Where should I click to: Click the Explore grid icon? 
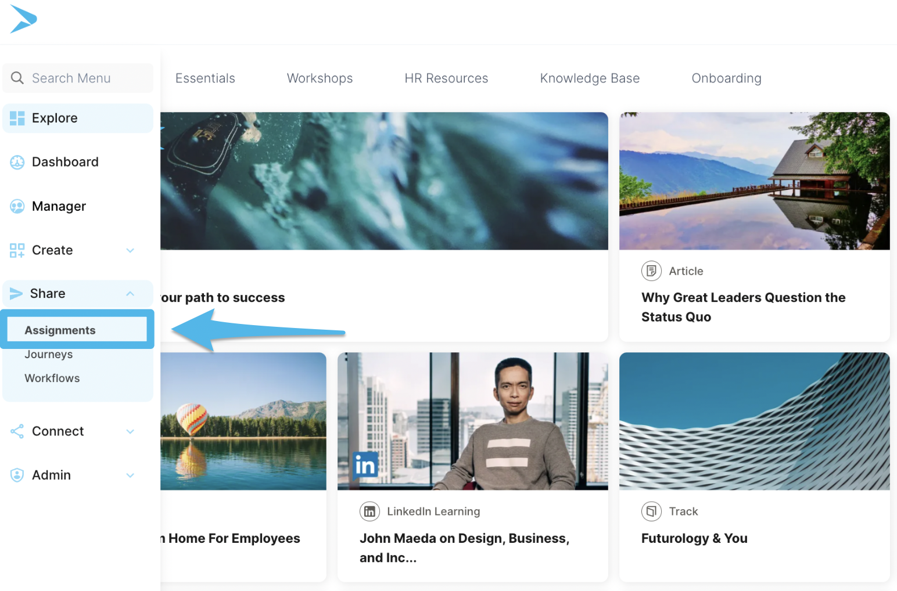coord(17,118)
